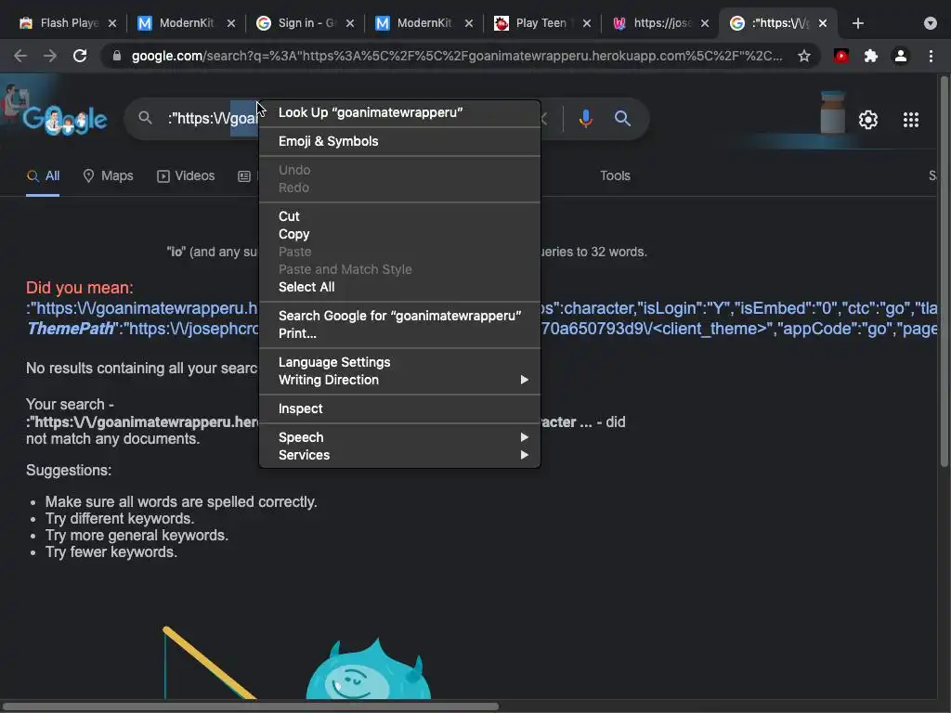Start voice search with microphone icon
This screenshot has height=713, width=951.
pos(585,118)
